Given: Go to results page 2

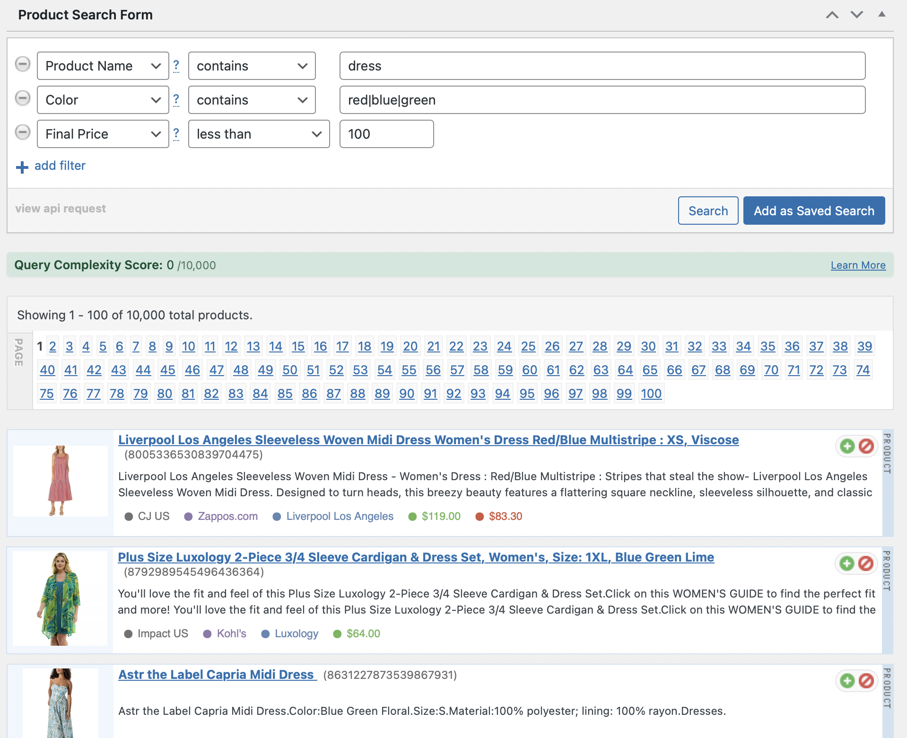Looking at the screenshot, I should (52, 346).
